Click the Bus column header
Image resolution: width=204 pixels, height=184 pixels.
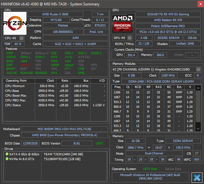click(80, 81)
